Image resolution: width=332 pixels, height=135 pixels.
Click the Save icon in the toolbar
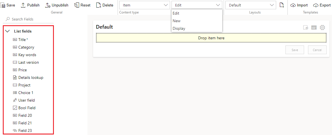pos(4,5)
